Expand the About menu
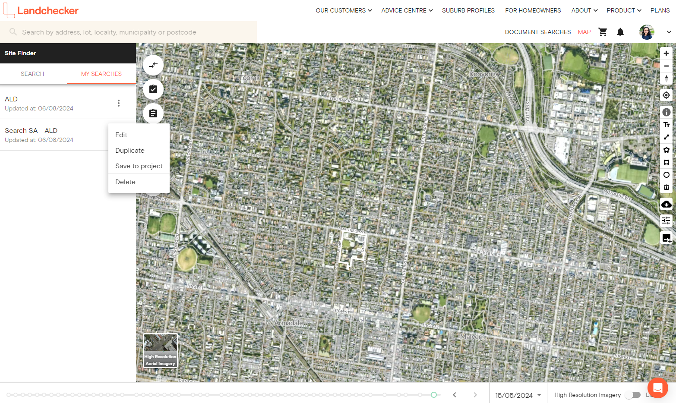 pos(584,10)
